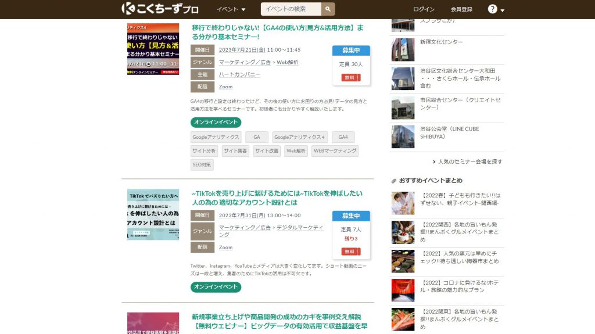This screenshot has width=595, height=334.
Task: Open the 【2022関西】グルメ thumbnail
Action: [403, 232]
